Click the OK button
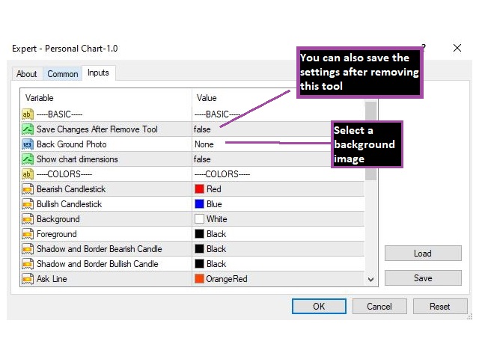 coord(319,306)
